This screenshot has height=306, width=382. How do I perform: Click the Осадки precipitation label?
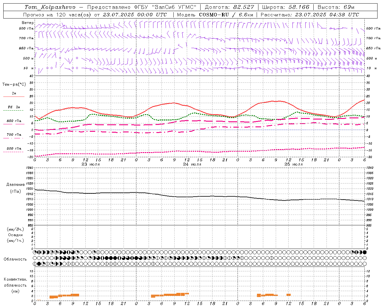click(16, 235)
